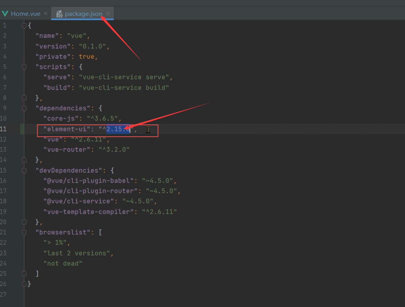Click the "vue" name value

pyautogui.click(x=77, y=36)
